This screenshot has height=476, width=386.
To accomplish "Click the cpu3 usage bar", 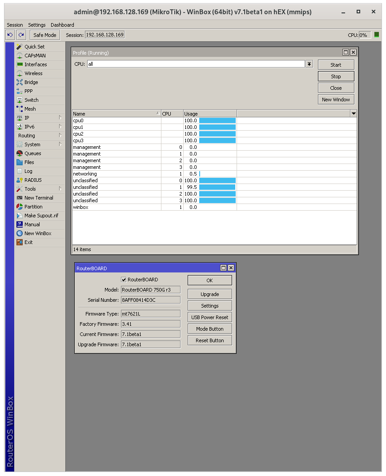I will coord(217,140).
